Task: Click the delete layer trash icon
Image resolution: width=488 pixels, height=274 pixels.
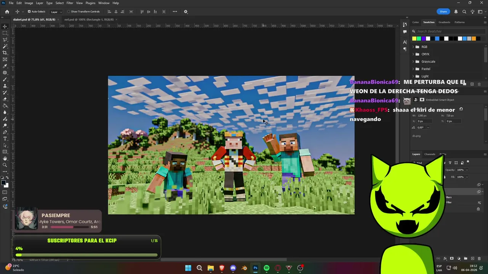Action: (479, 258)
